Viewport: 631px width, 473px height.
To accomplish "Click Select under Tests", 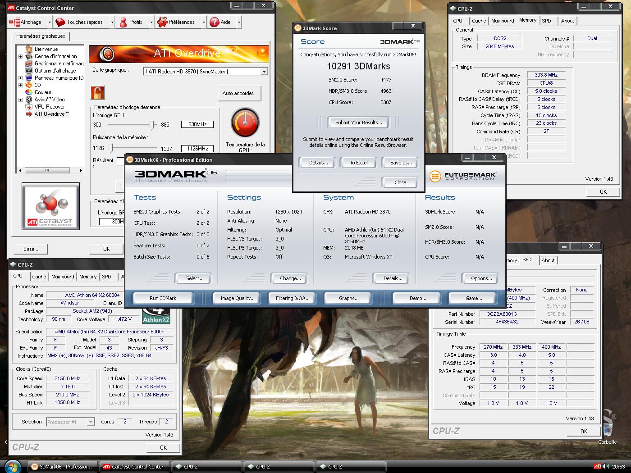I will pyautogui.click(x=195, y=278).
